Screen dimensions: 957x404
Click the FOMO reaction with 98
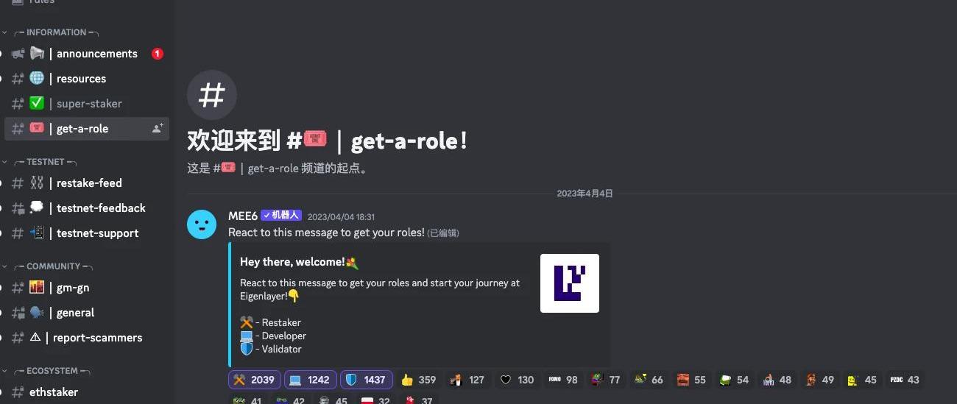coord(563,380)
